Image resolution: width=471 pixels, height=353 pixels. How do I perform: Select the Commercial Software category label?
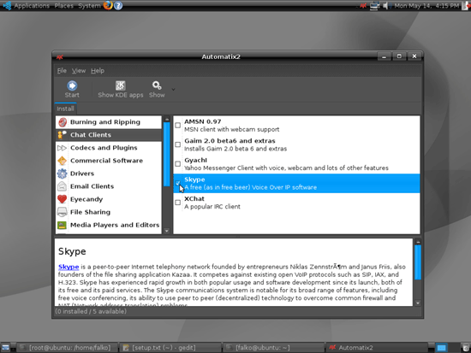(106, 161)
